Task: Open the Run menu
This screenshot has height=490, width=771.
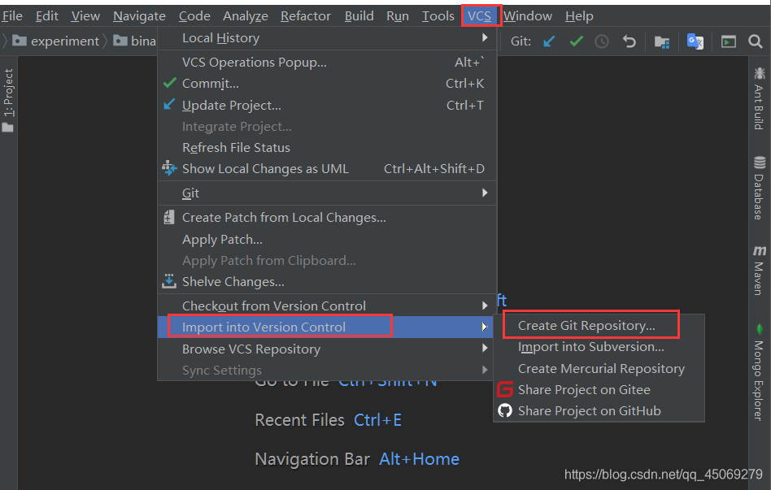Action: point(398,16)
